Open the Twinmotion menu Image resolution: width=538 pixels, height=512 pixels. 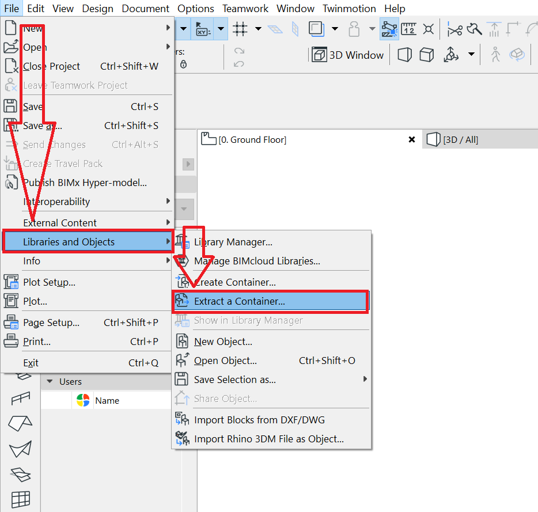pos(349,8)
